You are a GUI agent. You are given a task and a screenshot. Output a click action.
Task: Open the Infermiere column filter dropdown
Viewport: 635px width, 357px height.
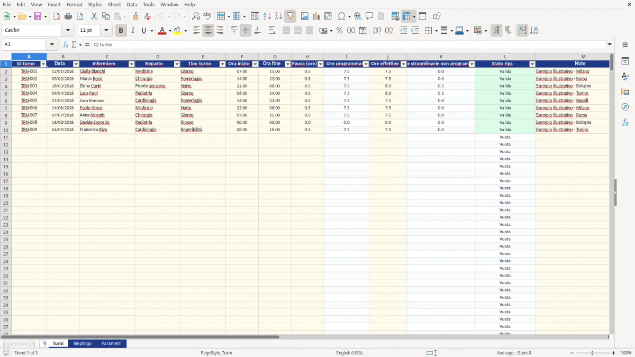click(132, 64)
